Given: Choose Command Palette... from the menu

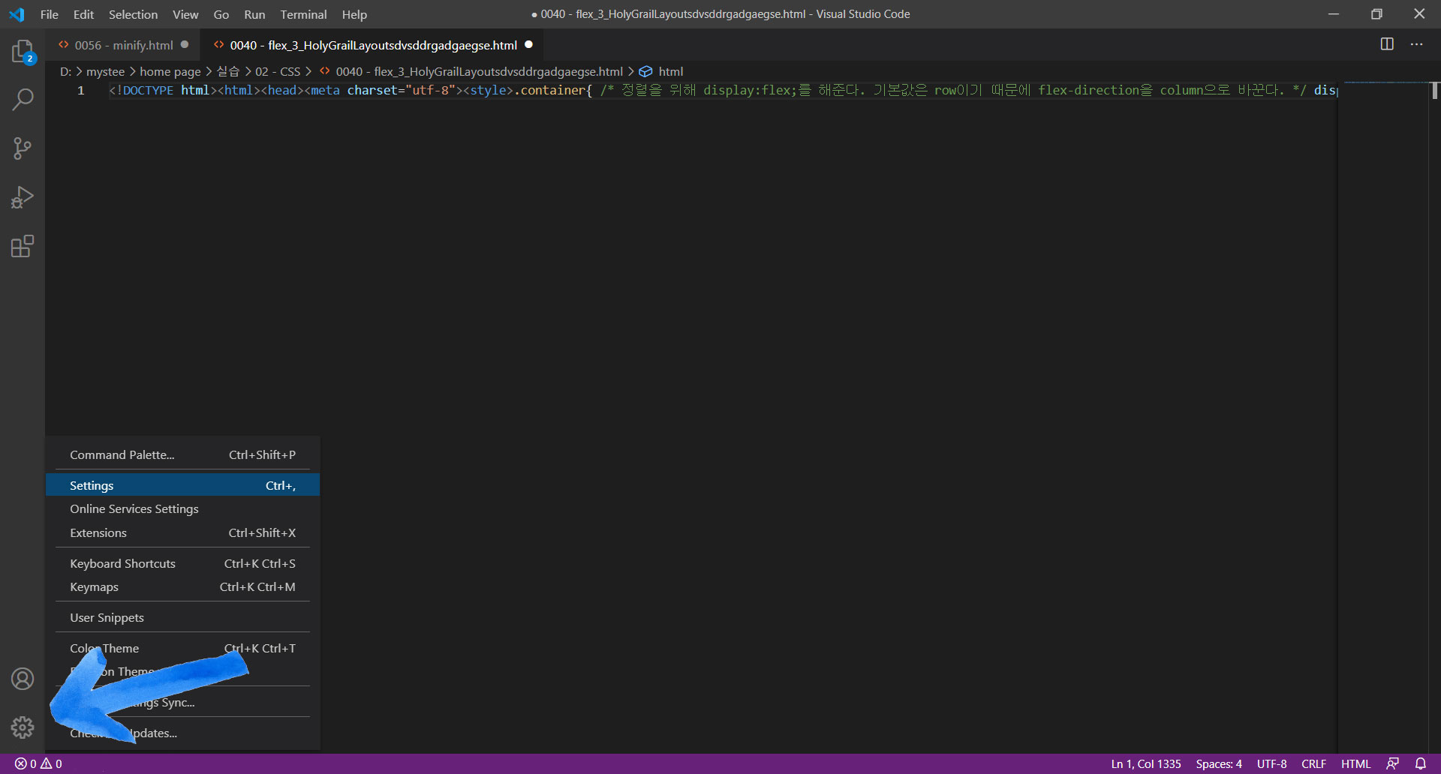Looking at the screenshot, I should [x=182, y=454].
